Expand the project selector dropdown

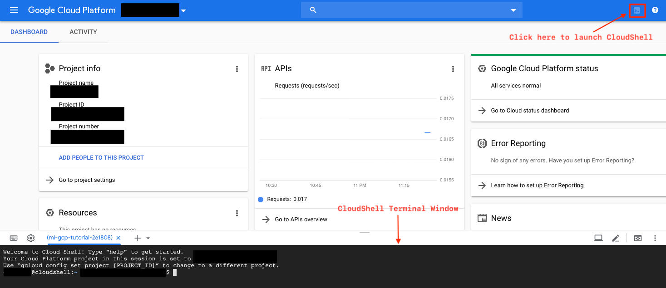[x=183, y=10]
